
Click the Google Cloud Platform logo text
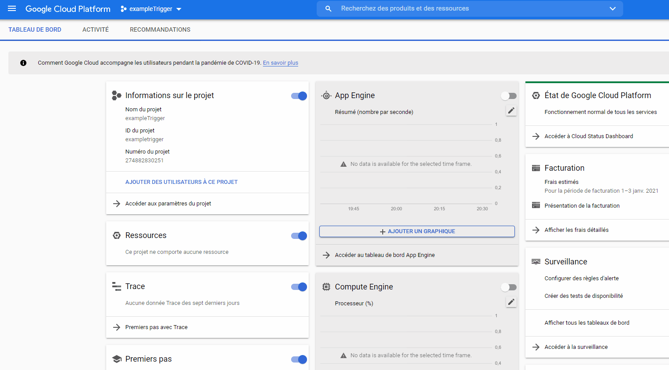click(68, 9)
